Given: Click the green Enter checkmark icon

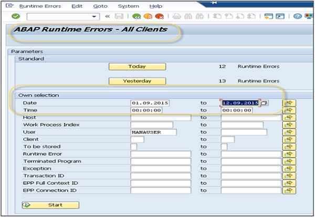Looking at the screenshot, I should [15, 16].
